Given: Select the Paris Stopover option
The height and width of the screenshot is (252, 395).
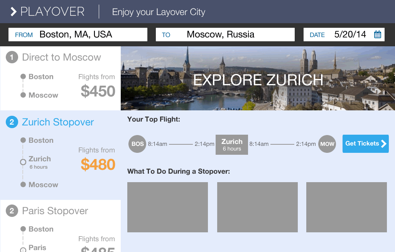Looking at the screenshot, I should coord(61,226).
